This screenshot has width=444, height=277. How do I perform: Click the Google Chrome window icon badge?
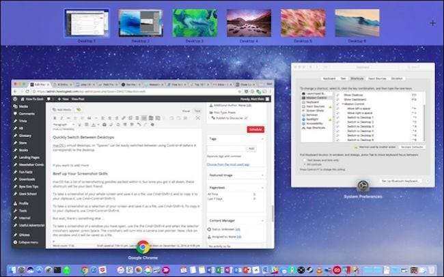143,247
